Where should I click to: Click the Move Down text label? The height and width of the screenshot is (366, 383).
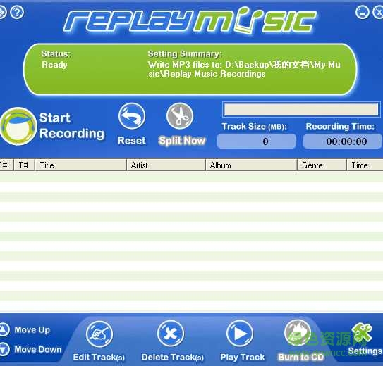coord(38,349)
